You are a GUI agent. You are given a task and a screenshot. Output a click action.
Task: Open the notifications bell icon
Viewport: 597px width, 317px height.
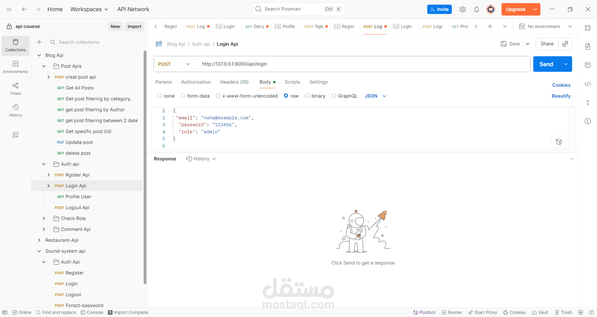click(x=477, y=9)
